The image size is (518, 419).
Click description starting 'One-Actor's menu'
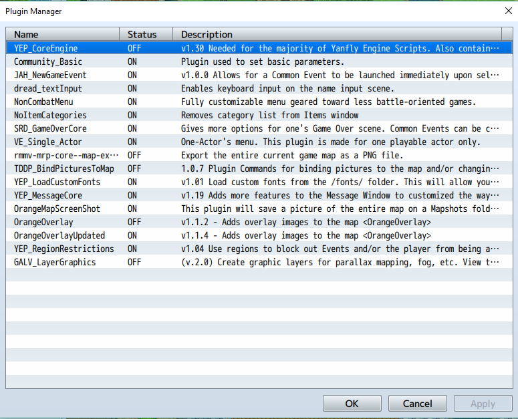tap(331, 142)
